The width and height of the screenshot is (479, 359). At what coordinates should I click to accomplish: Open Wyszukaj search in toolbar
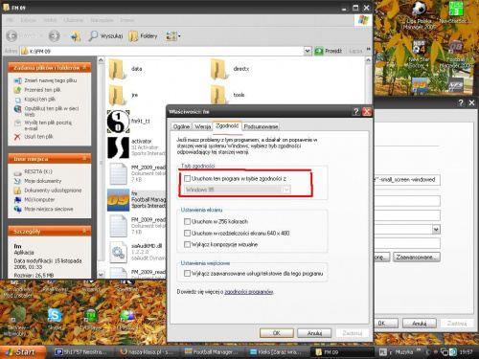click(105, 35)
